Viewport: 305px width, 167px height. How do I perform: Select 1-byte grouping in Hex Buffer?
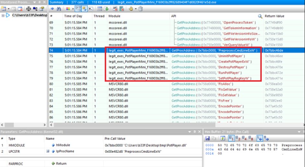tap(231, 138)
